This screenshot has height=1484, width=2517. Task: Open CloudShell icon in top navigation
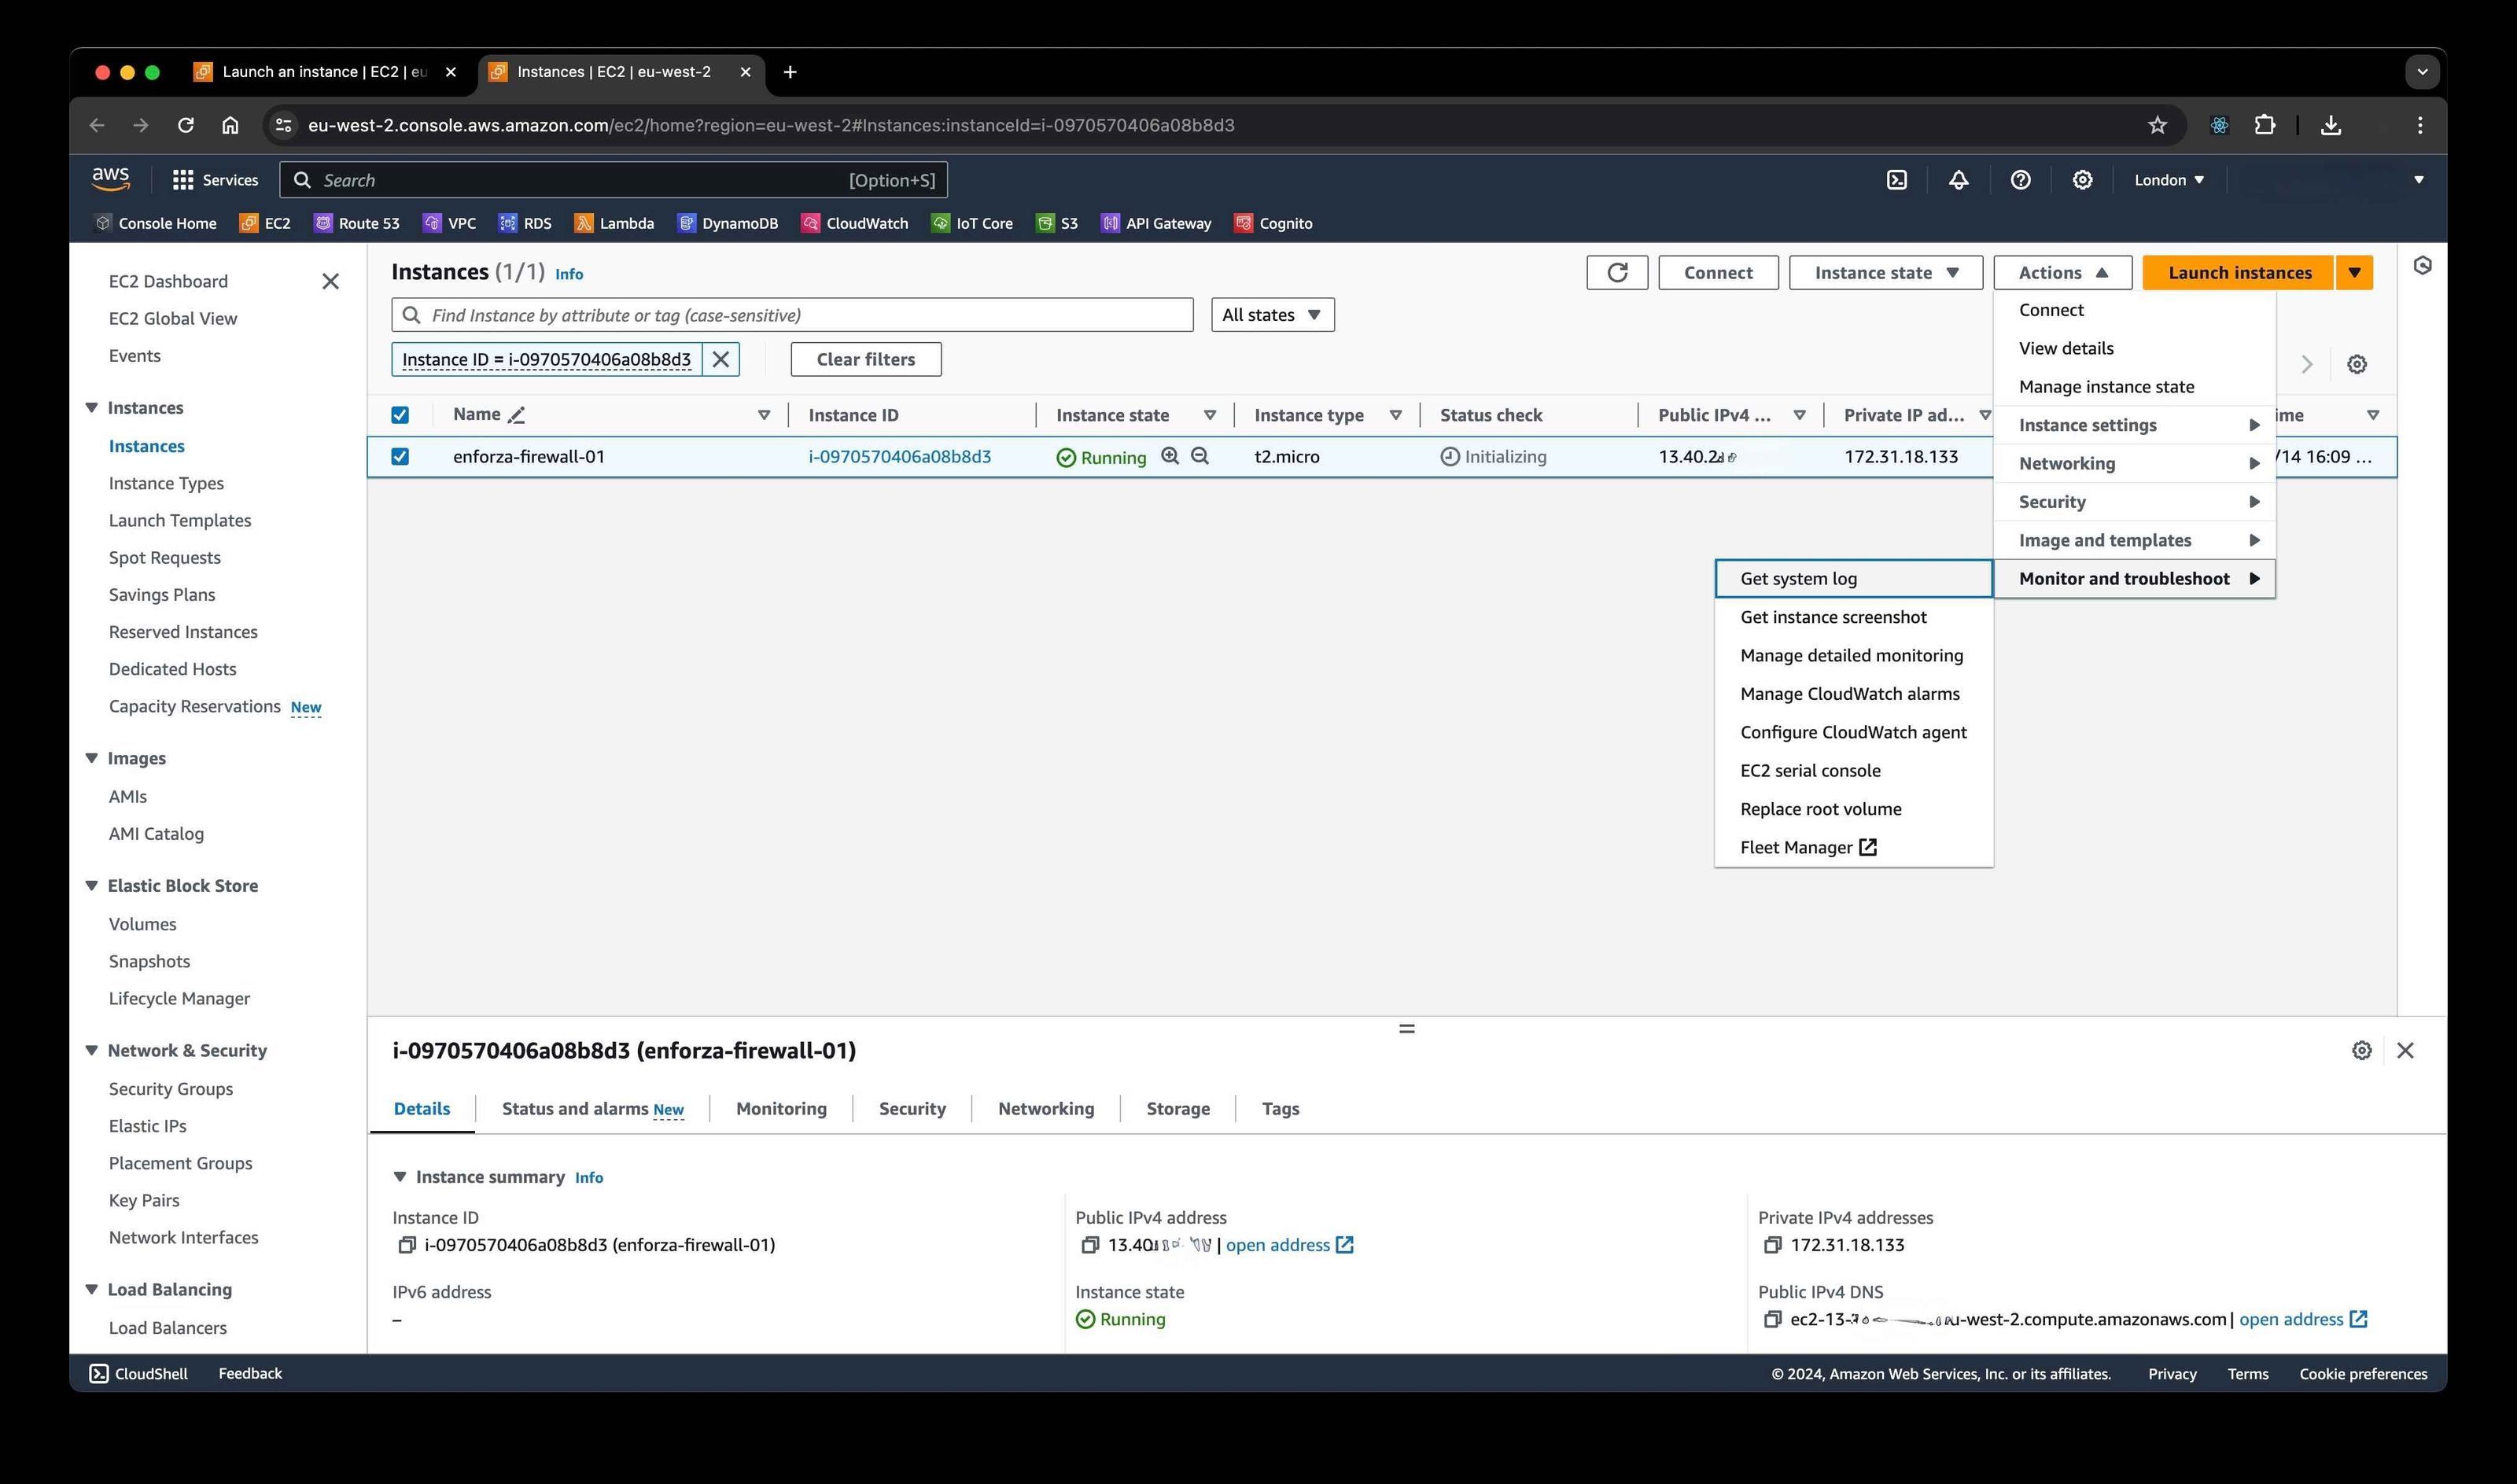click(1896, 180)
